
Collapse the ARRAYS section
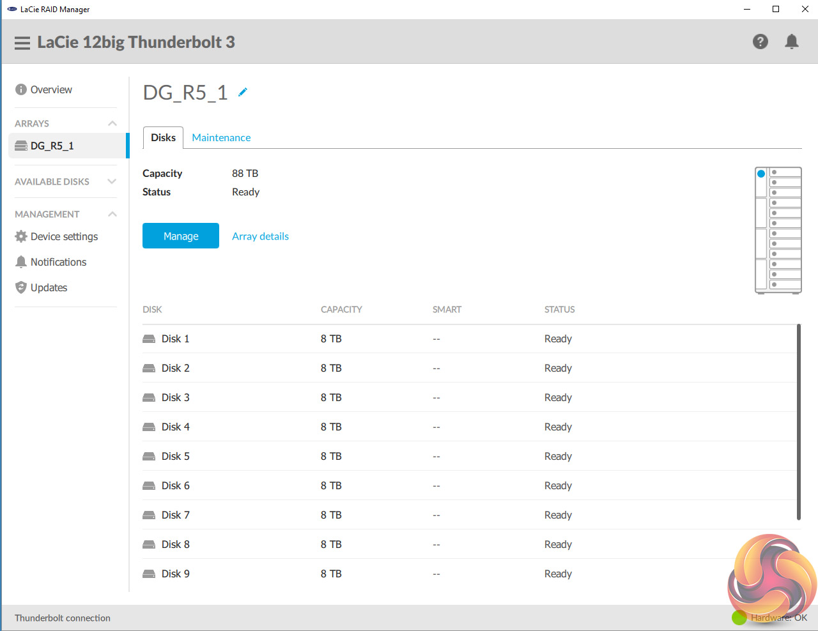pos(112,123)
